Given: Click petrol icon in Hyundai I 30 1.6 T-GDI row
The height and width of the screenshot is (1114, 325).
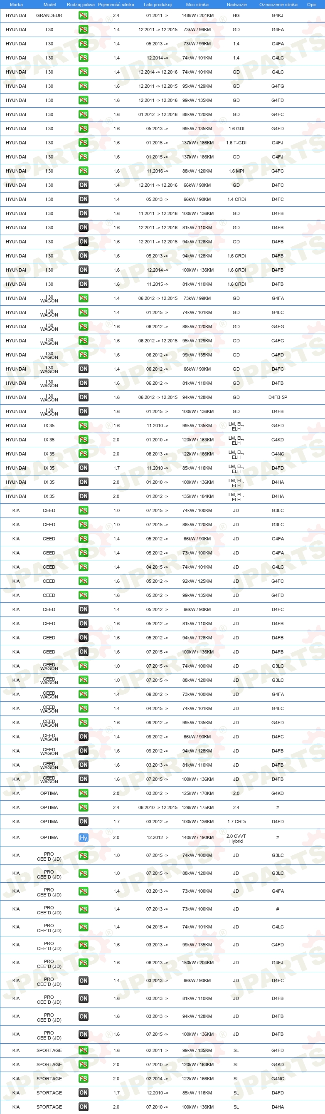Looking at the screenshot, I should pyautogui.click(x=84, y=143).
